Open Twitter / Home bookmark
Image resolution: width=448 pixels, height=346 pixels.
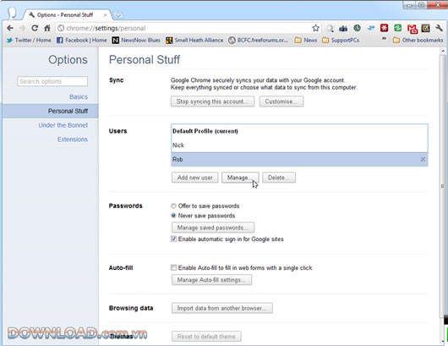tap(29, 40)
